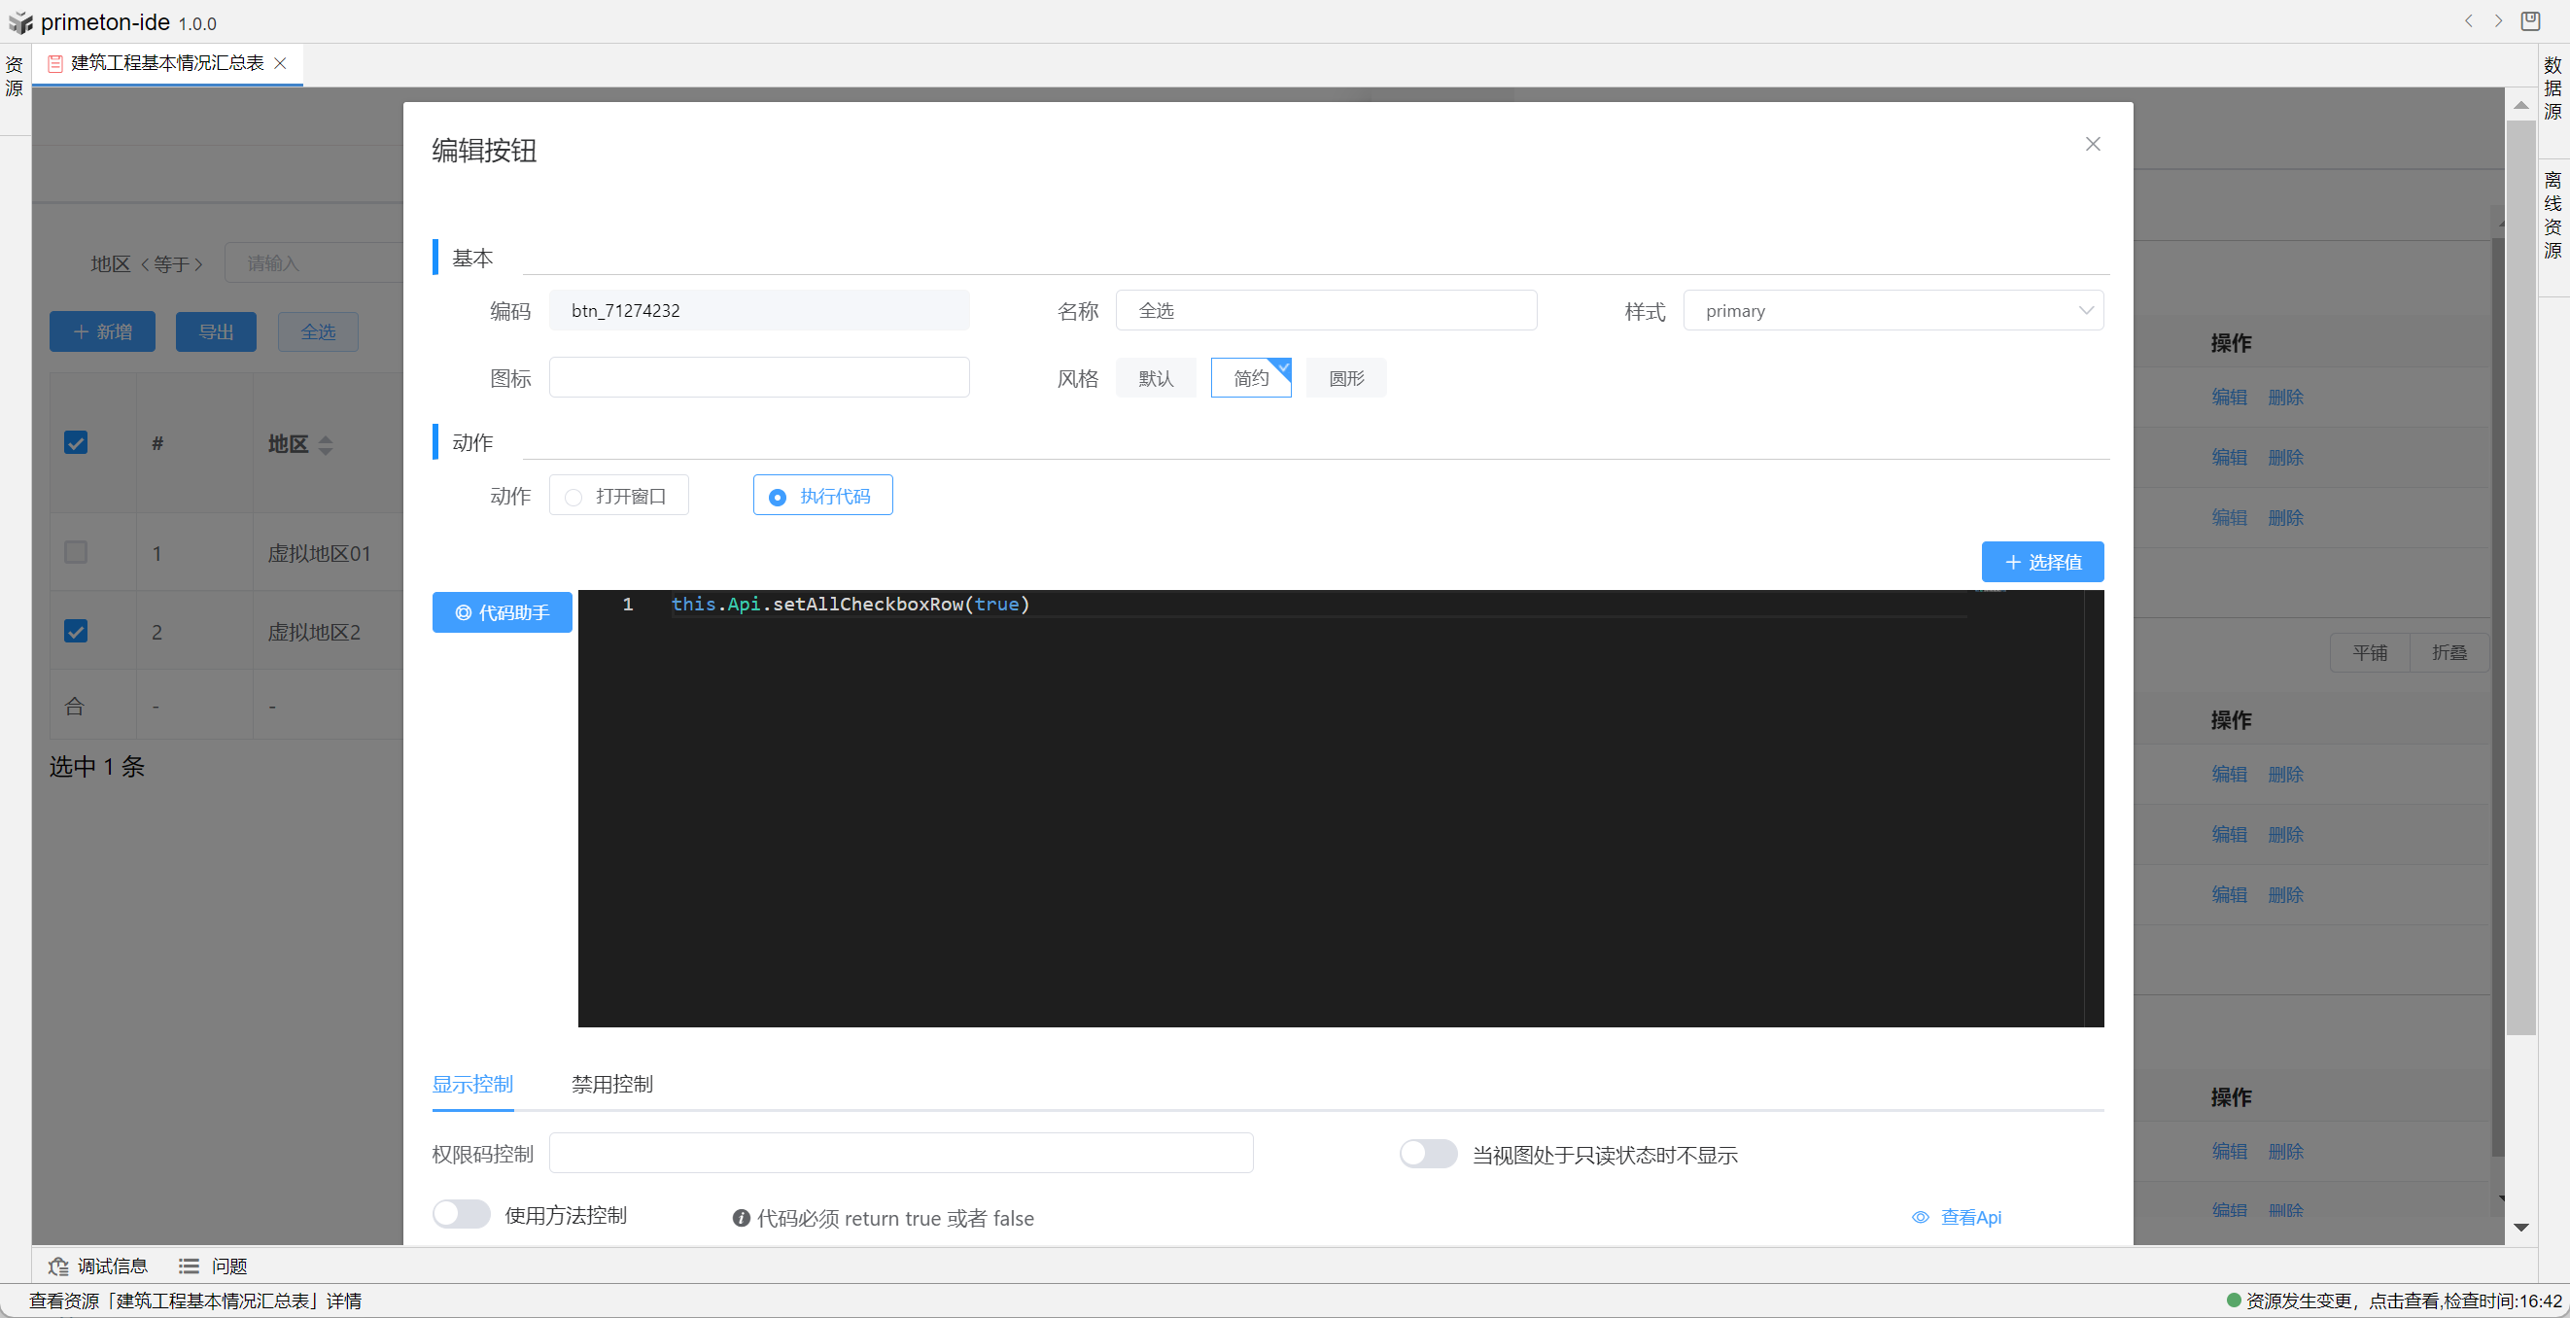Open the 调试信息 debug panel

(x=98, y=1266)
